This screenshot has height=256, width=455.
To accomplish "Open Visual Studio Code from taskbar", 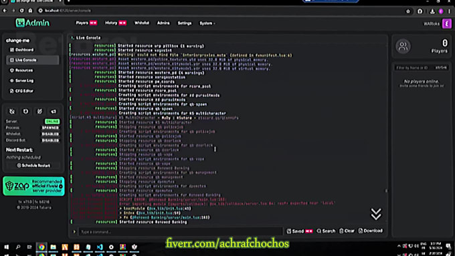I will click(x=100, y=247).
